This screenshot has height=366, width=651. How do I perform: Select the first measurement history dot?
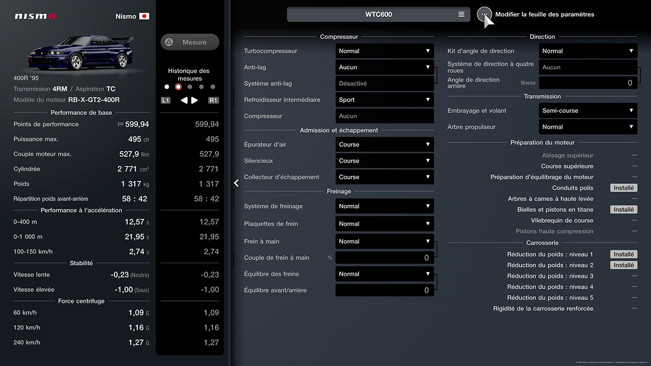pos(167,87)
